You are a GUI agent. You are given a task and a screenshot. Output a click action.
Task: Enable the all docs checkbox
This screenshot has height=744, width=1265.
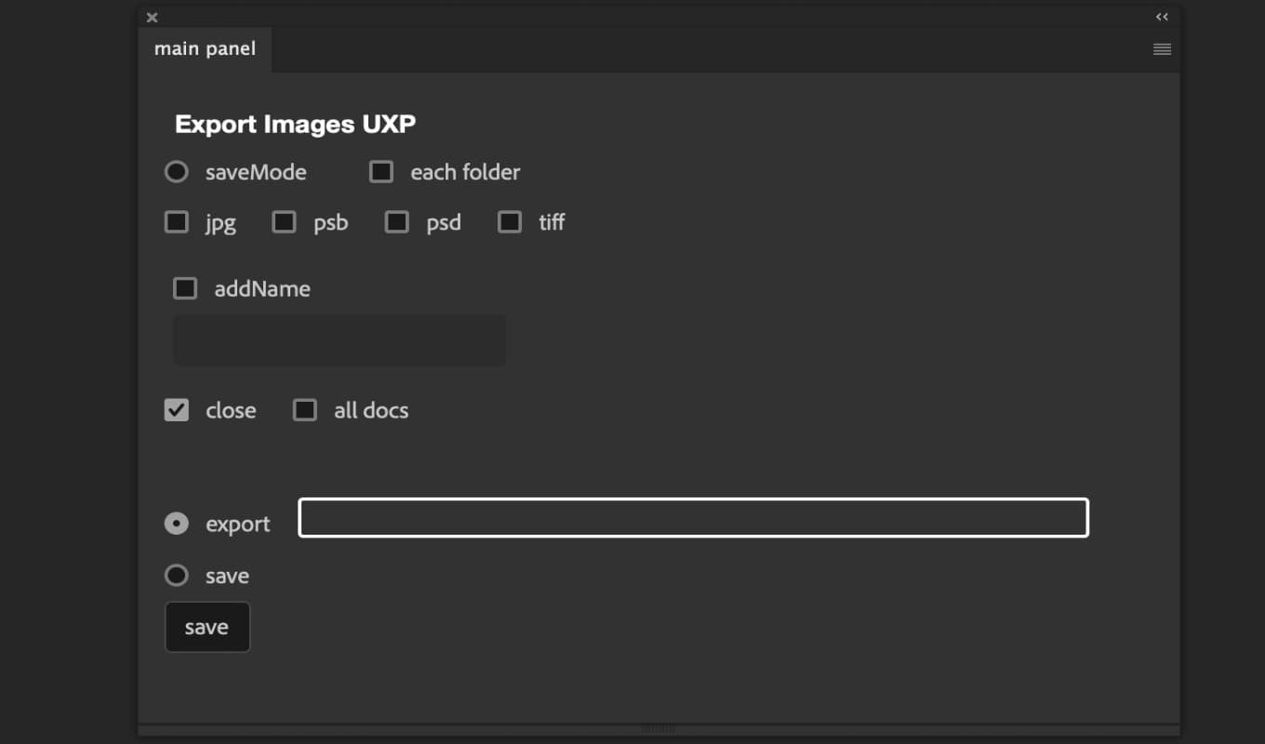coord(304,409)
